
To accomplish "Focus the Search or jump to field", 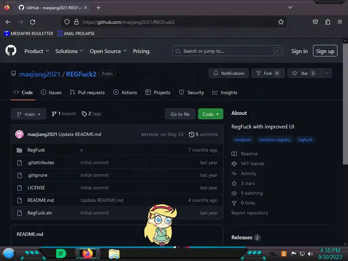I will [227, 51].
